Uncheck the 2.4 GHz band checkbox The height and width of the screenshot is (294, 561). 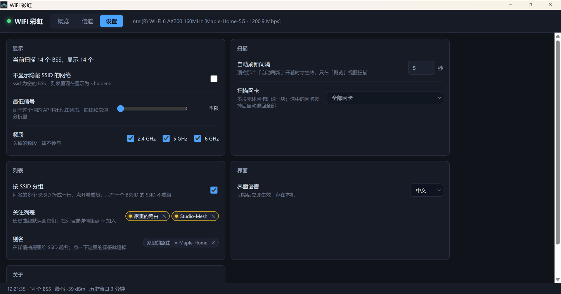tap(131, 138)
